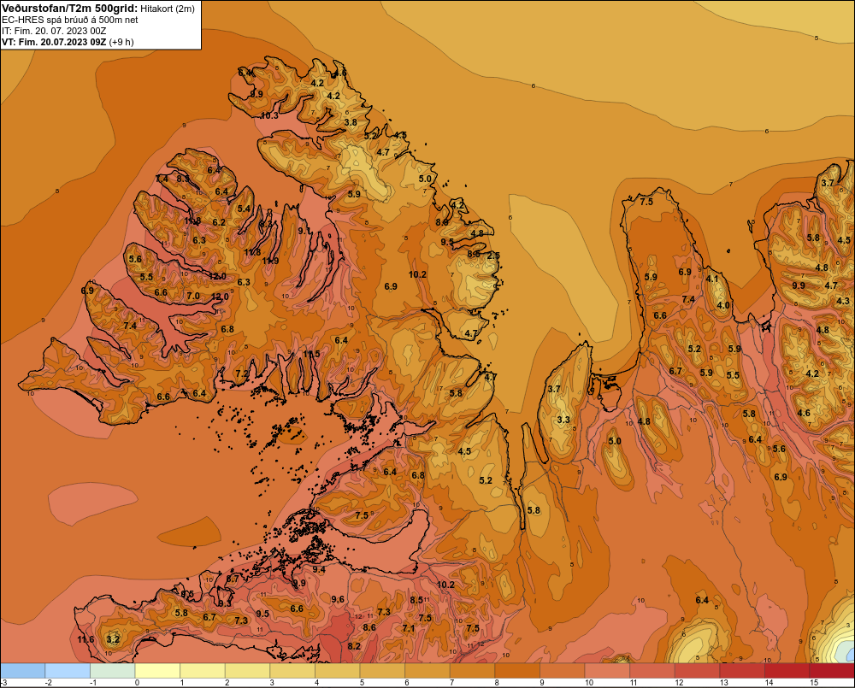Click the 'IT: Fim. 20. 07. 2023 00Z' line
This screenshot has height=688, width=855.
pyautogui.click(x=54, y=31)
